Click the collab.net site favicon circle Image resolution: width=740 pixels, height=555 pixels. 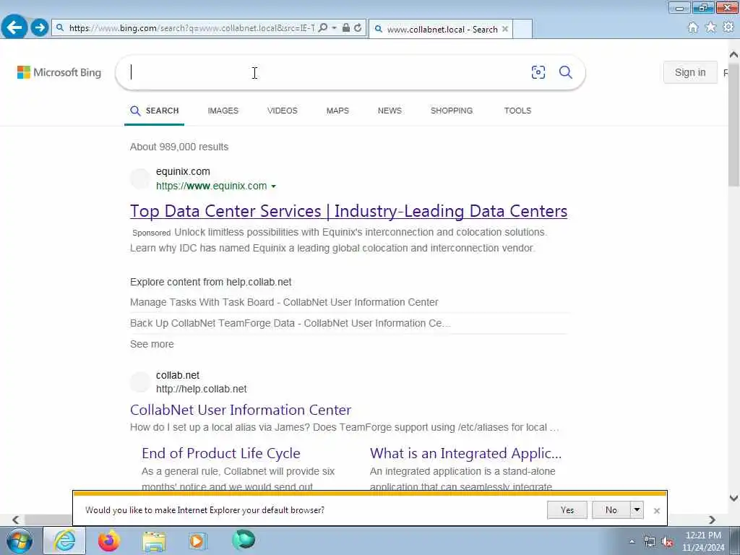tap(140, 382)
